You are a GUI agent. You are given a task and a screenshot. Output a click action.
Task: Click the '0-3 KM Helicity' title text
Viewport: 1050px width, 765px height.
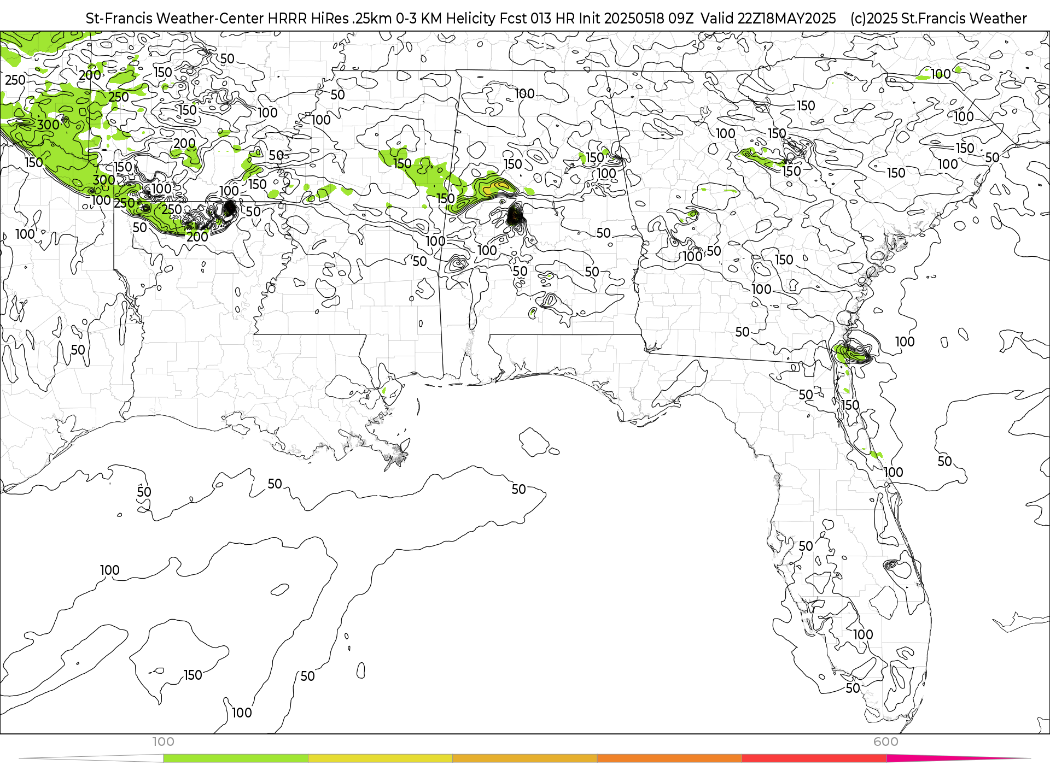[x=446, y=19]
